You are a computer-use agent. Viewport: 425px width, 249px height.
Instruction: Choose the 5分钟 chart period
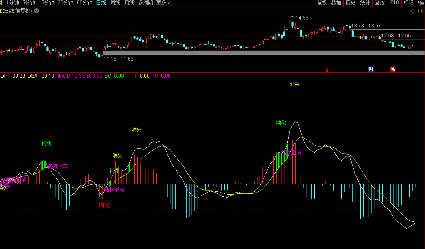pyautogui.click(x=29, y=3)
